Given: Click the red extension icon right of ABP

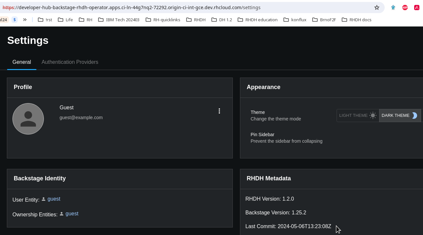Looking at the screenshot, I should click(x=417, y=8).
